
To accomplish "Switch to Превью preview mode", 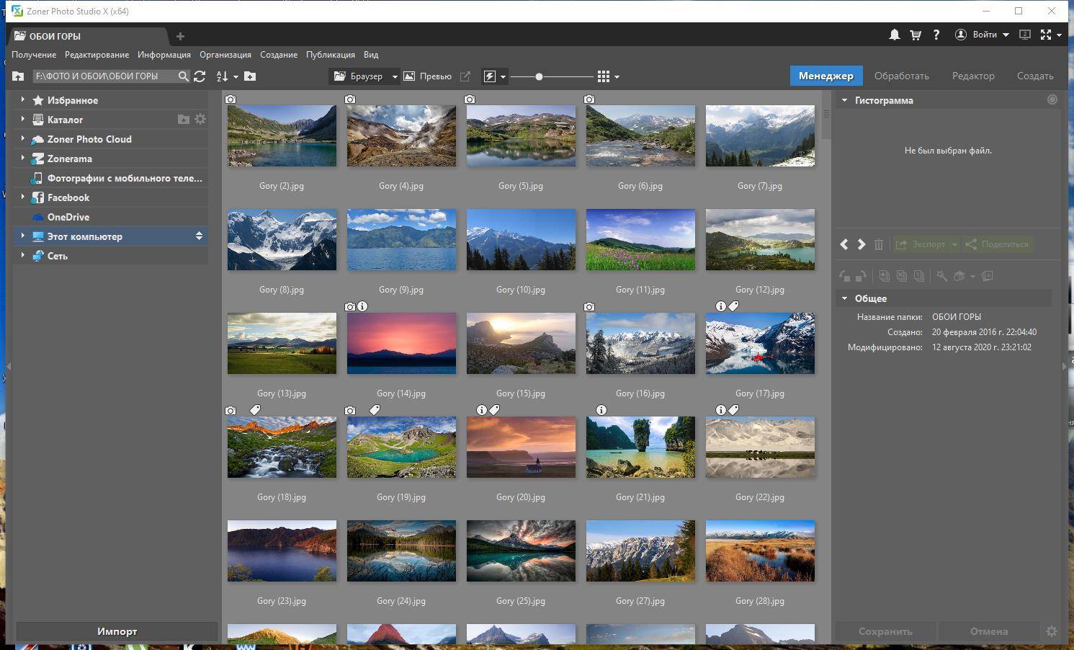I will pos(427,76).
